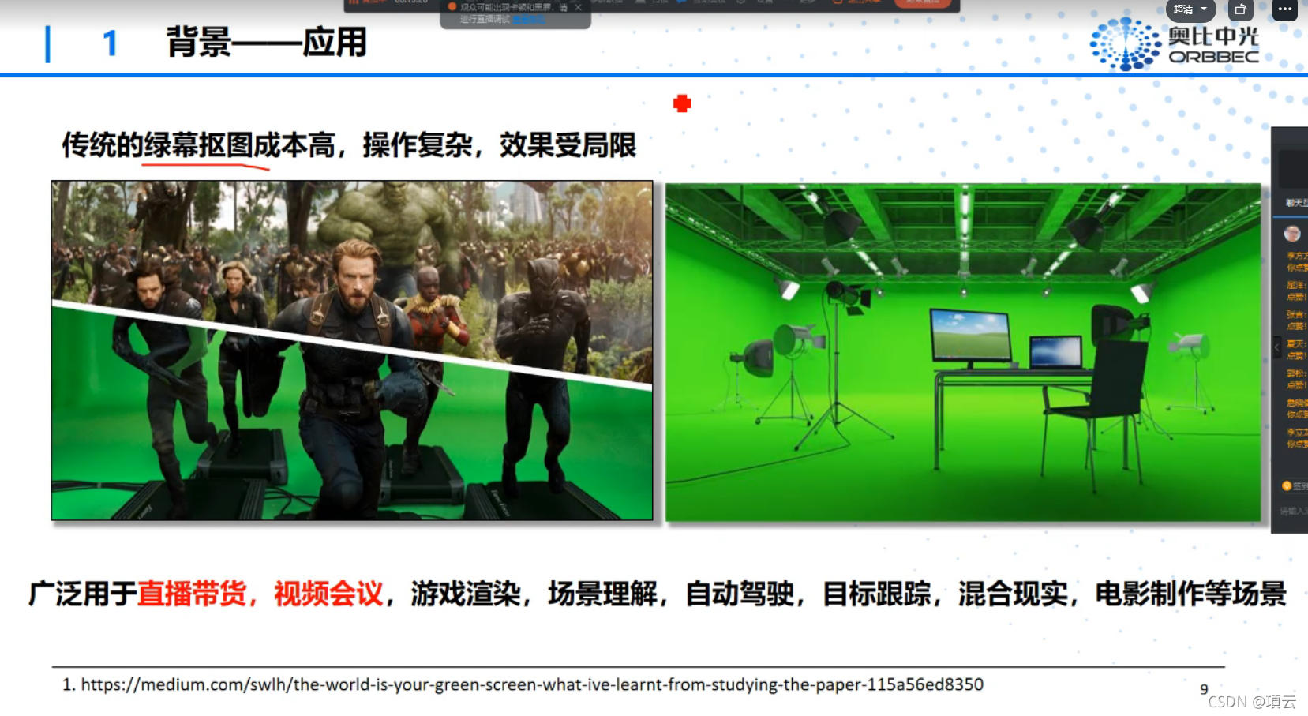Click the user avatar in chat panel
Viewport: 1308px width, 716px height.
tap(1292, 234)
